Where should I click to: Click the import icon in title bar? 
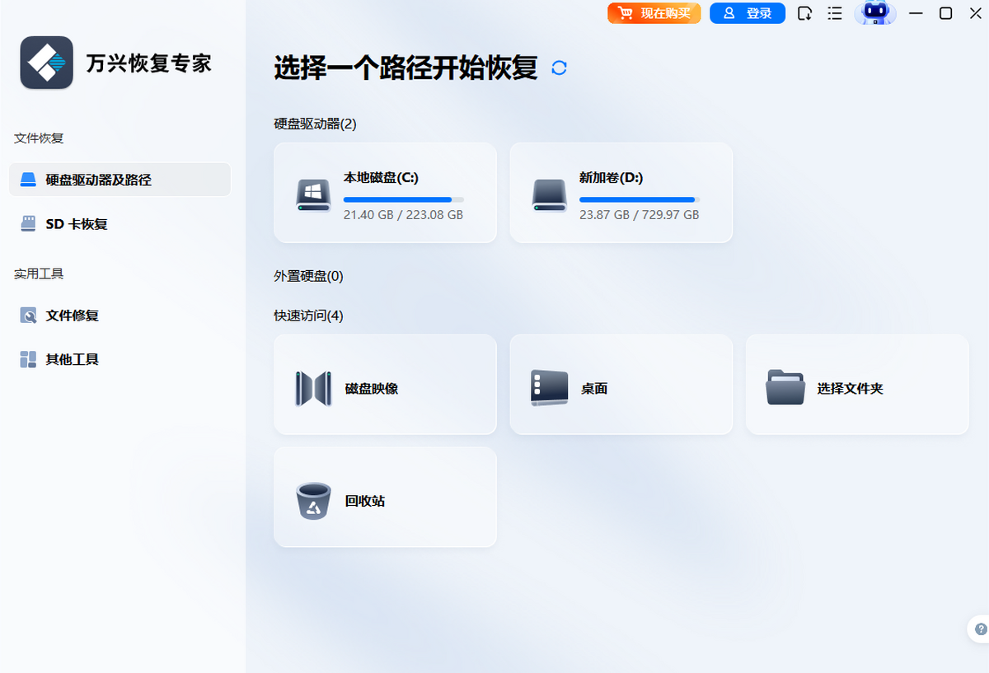tap(805, 13)
